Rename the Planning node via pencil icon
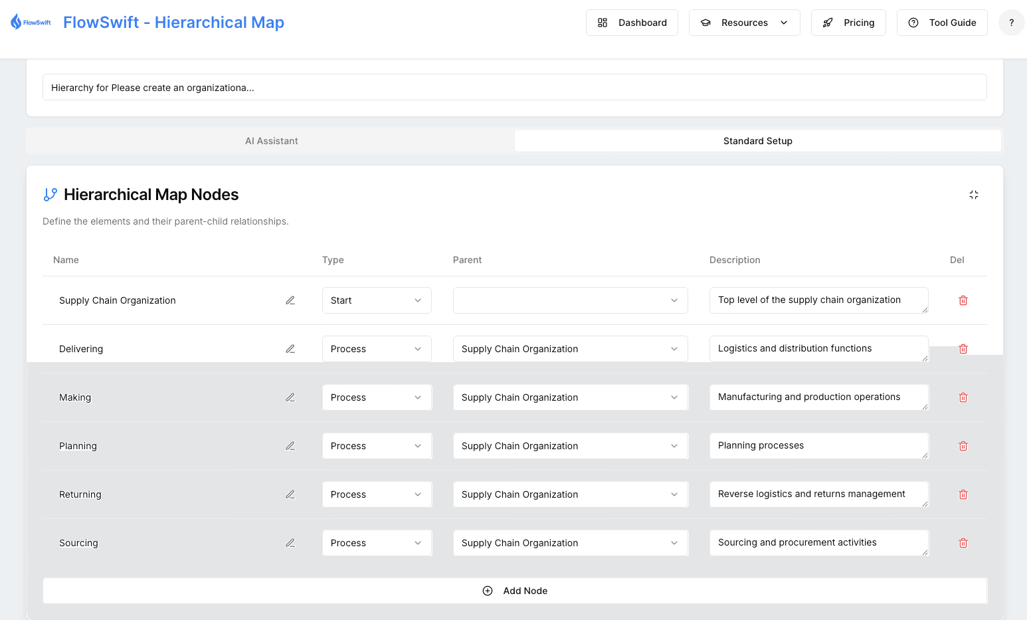 (290, 446)
